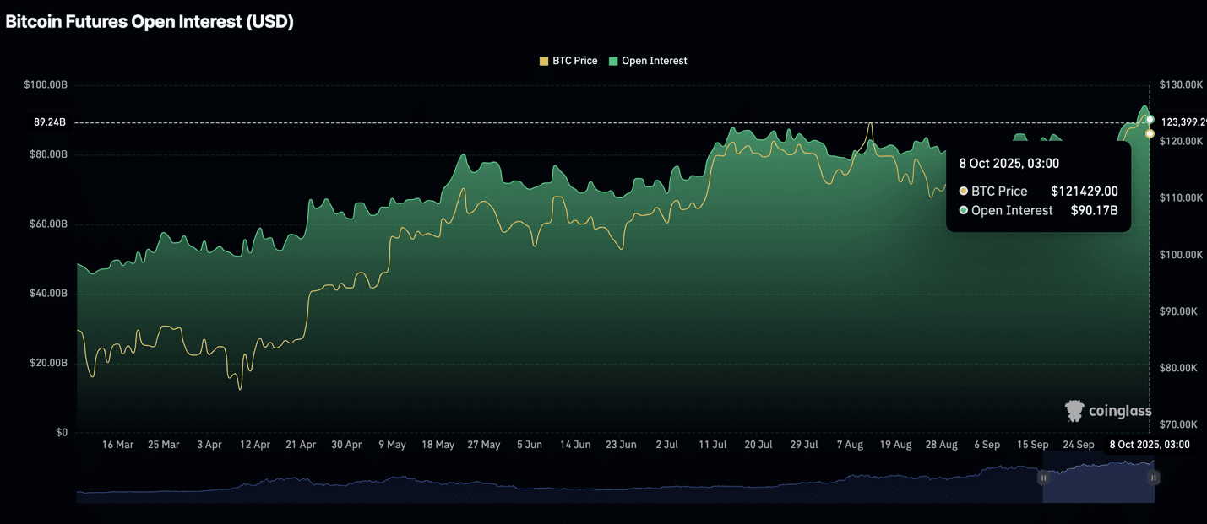
Task: Click the 8 Oct 2025, 03:00 axis label
Action: [1150, 445]
